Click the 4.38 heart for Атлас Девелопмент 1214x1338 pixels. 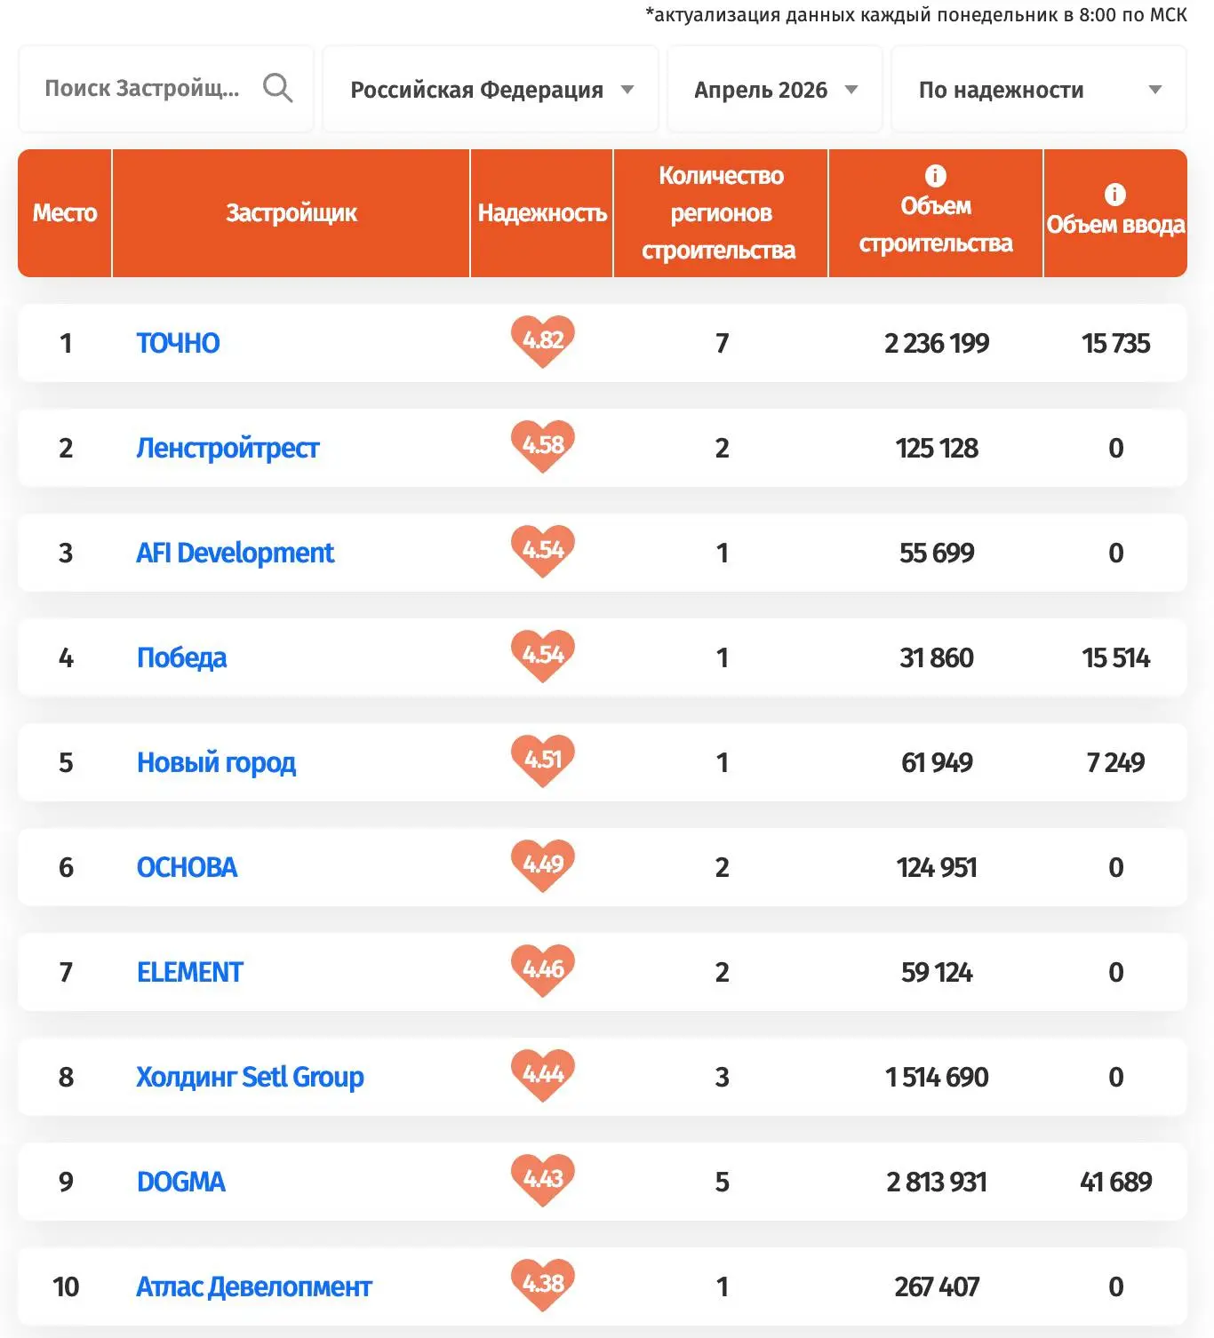point(543,1285)
